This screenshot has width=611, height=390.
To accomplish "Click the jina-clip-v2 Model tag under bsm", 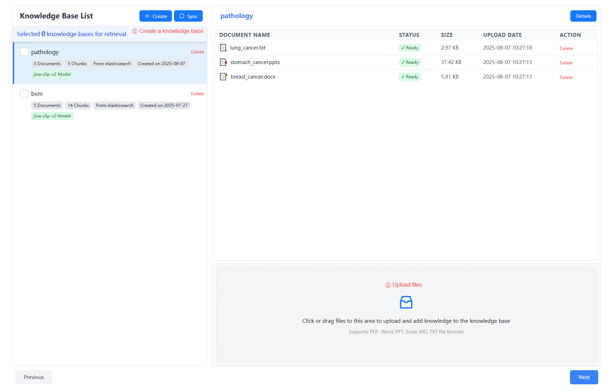I will coord(52,116).
